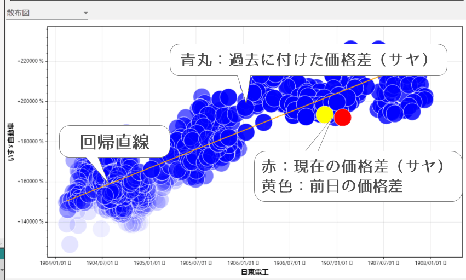Screen dimensions: 466x280
Task: Click the y-axis title いすゞ自動車
Action: point(11,142)
